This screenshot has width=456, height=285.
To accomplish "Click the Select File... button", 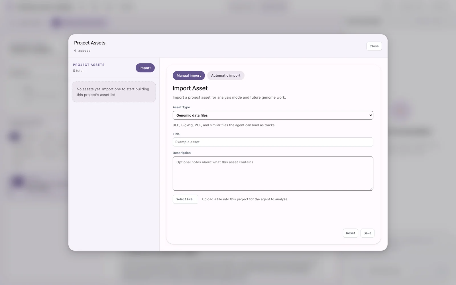I will (186, 199).
